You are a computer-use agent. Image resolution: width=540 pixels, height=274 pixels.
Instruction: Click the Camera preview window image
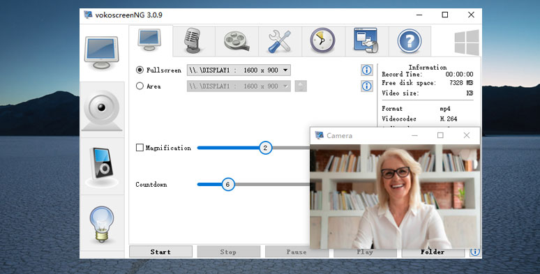click(x=395, y=196)
